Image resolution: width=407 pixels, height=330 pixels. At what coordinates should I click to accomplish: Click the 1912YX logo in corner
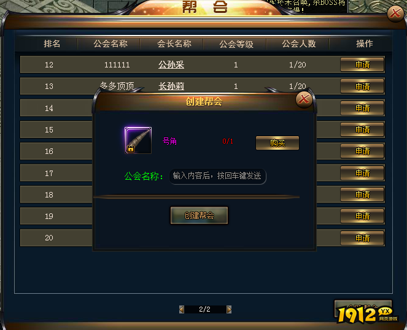(x=367, y=315)
